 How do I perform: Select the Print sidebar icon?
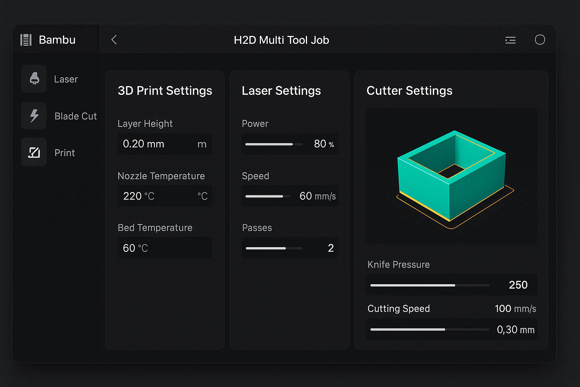click(34, 152)
